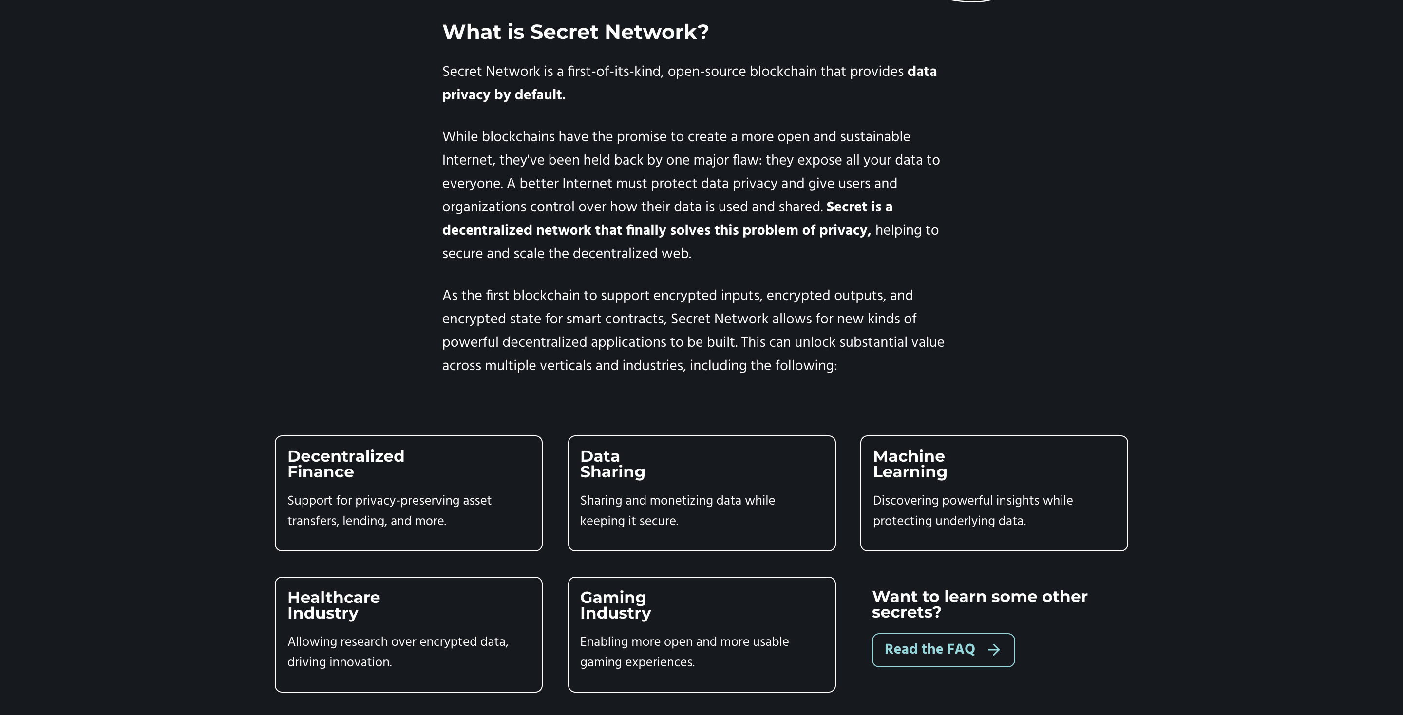Click the Machine Learning card title
This screenshot has width=1403, height=715.
click(909, 463)
